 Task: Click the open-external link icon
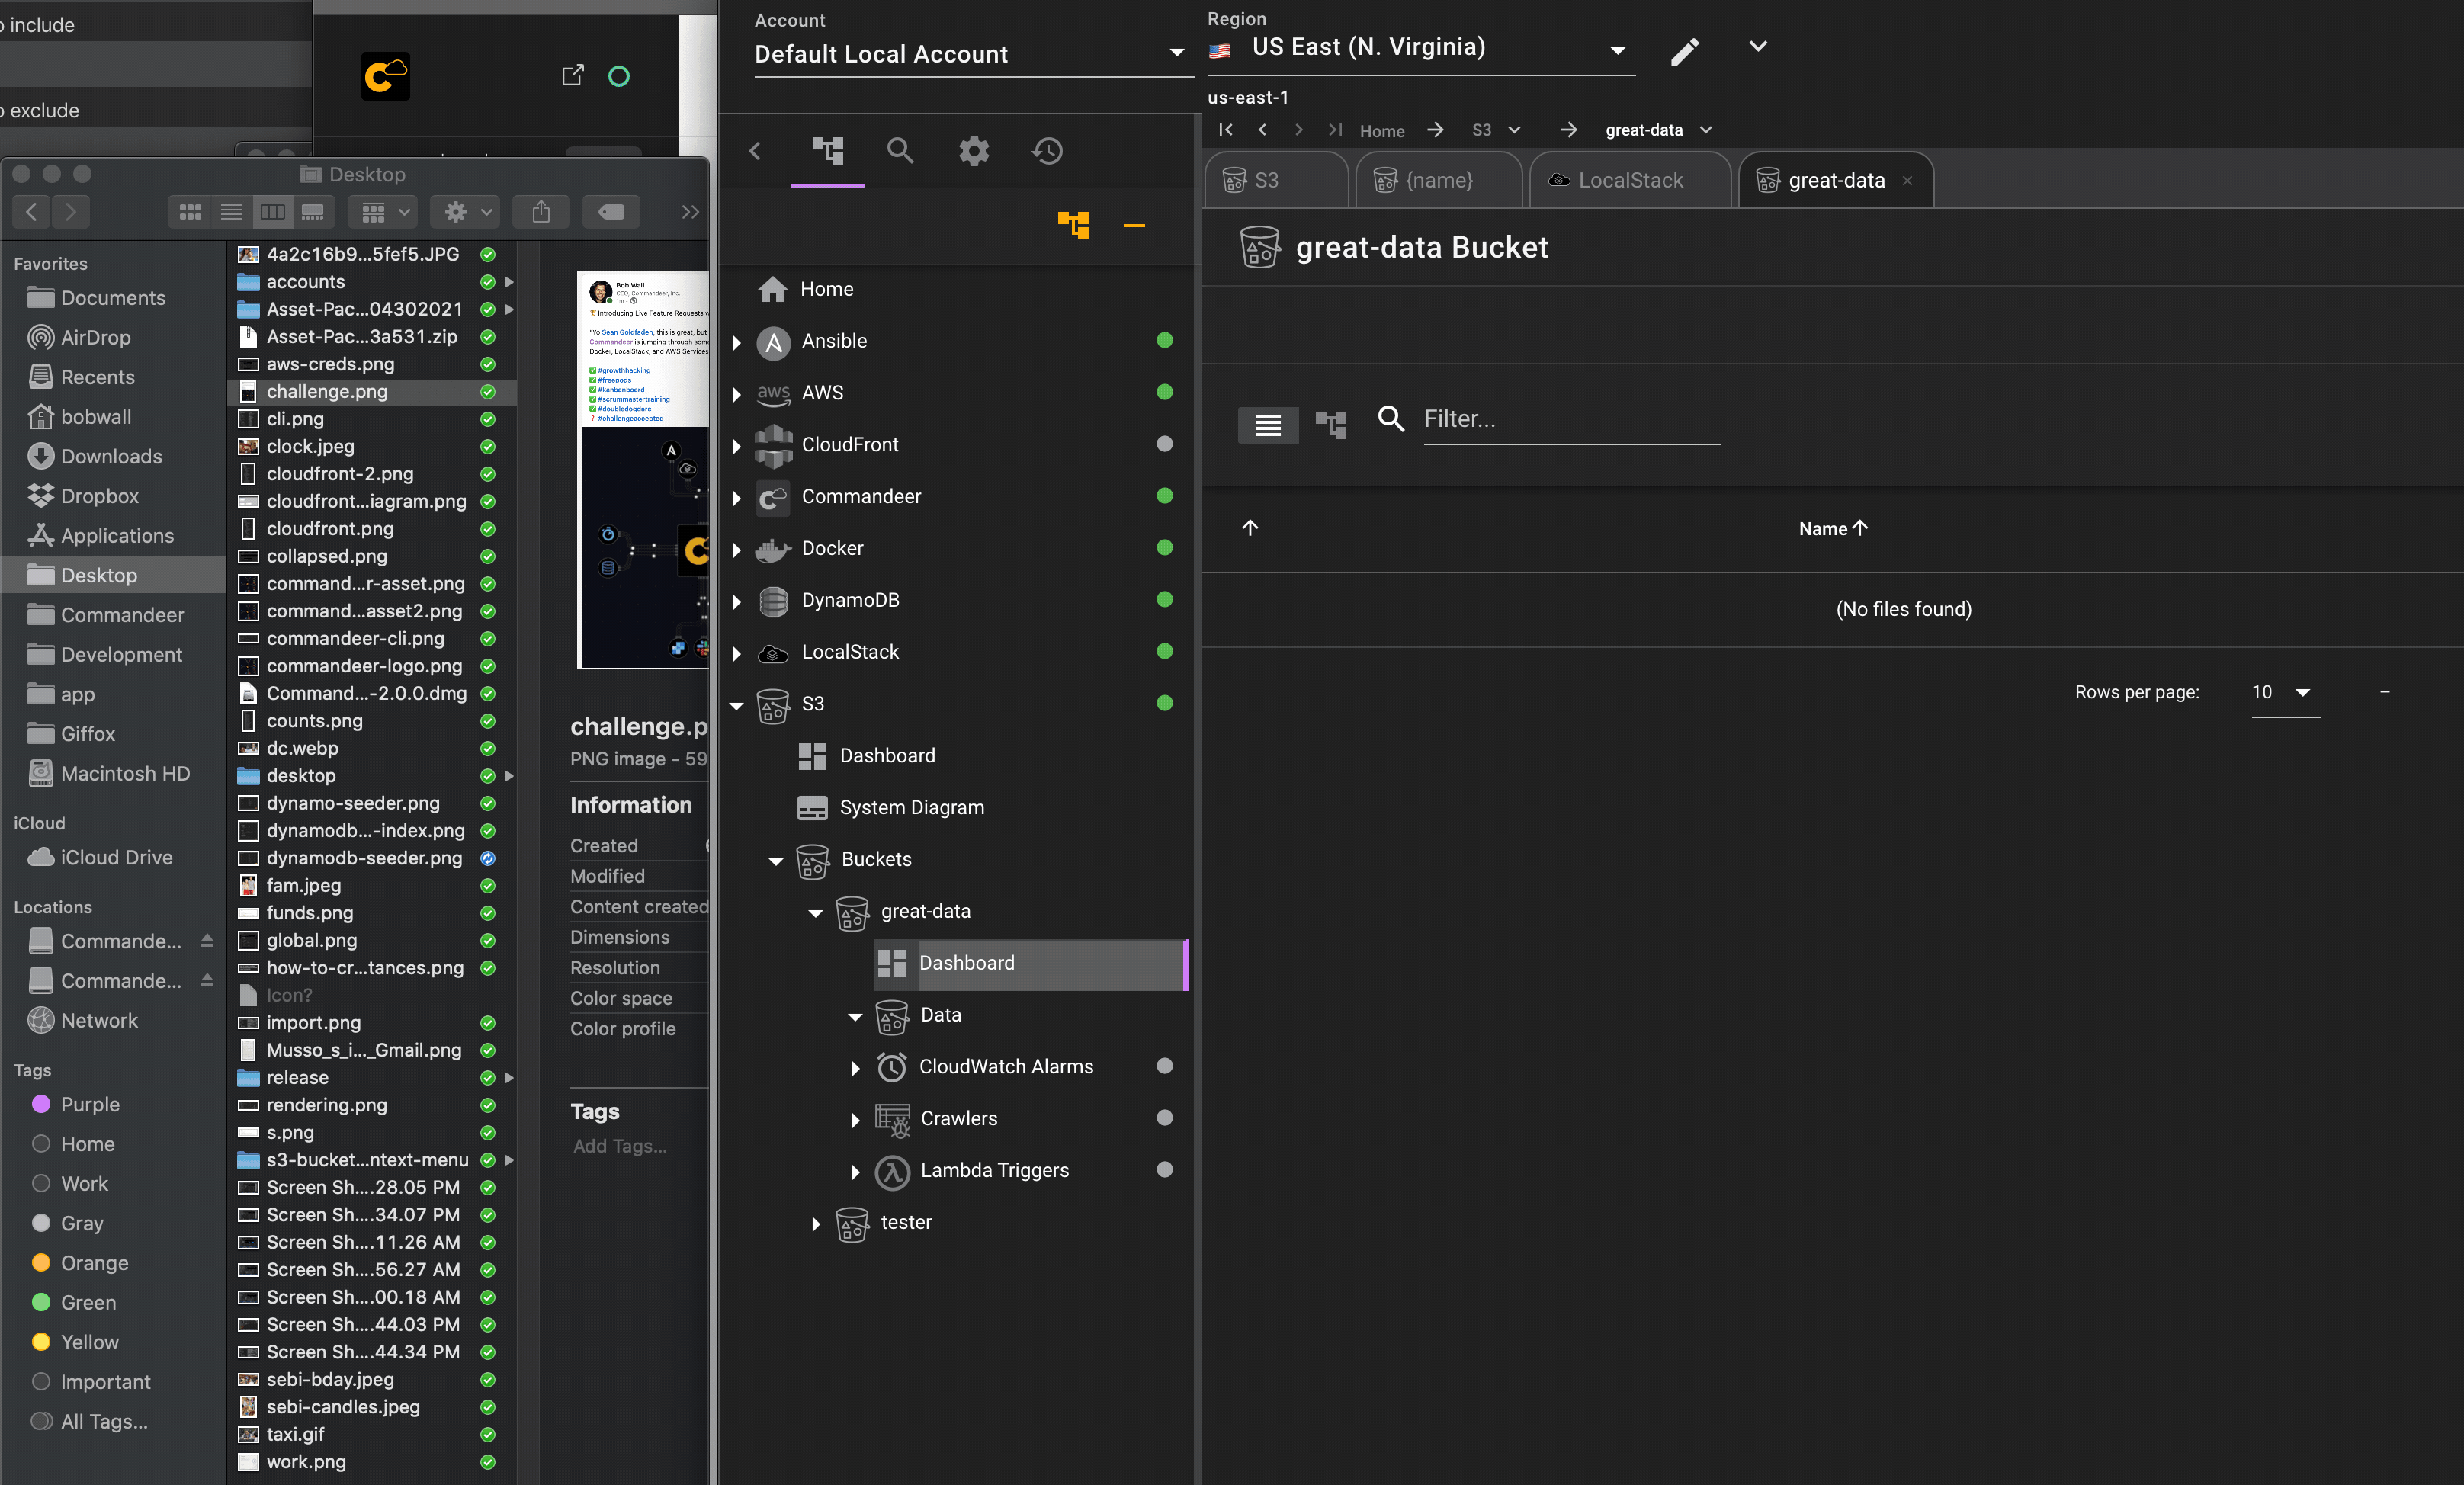click(572, 75)
